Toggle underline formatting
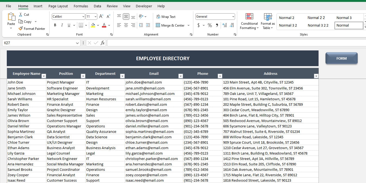Viewport: 366px width, 183px height. point(69,25)
